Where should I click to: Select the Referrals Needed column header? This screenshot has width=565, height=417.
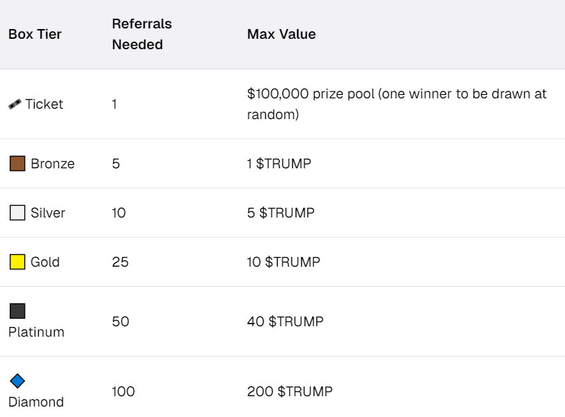coord(142,34)
